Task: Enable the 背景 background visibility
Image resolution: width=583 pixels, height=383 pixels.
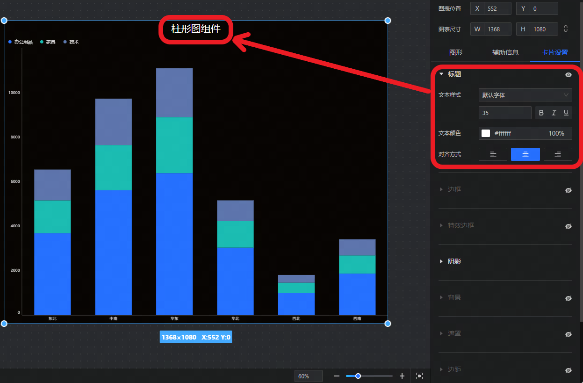Action: 568,298
